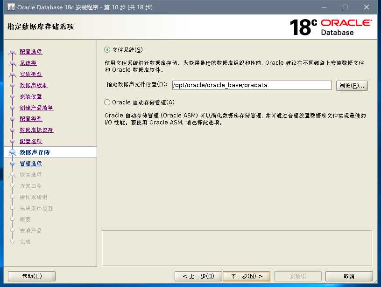Click the disabled 操作系统组 step
Image resolution: width=381 pixels, height=287 pixels.
(34, 197)
